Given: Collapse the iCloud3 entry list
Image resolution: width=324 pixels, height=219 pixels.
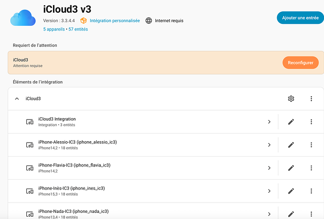Looking at the screenshot, I should (x=17, y=98).
